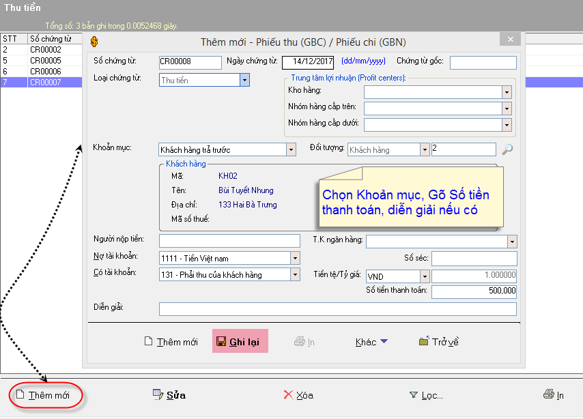Viewport: 583px width, 419px height.
Task: Click the In print button on bottom toolbar
Action: [553, 395]
